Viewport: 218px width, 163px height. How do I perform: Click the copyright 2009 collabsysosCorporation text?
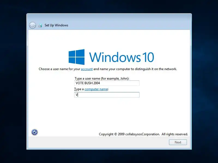(x=143, y=134)
